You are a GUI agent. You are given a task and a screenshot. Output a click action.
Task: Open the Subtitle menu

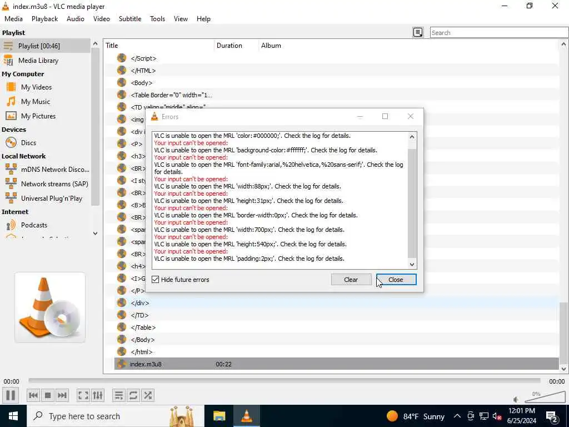[x=130, y=19]
